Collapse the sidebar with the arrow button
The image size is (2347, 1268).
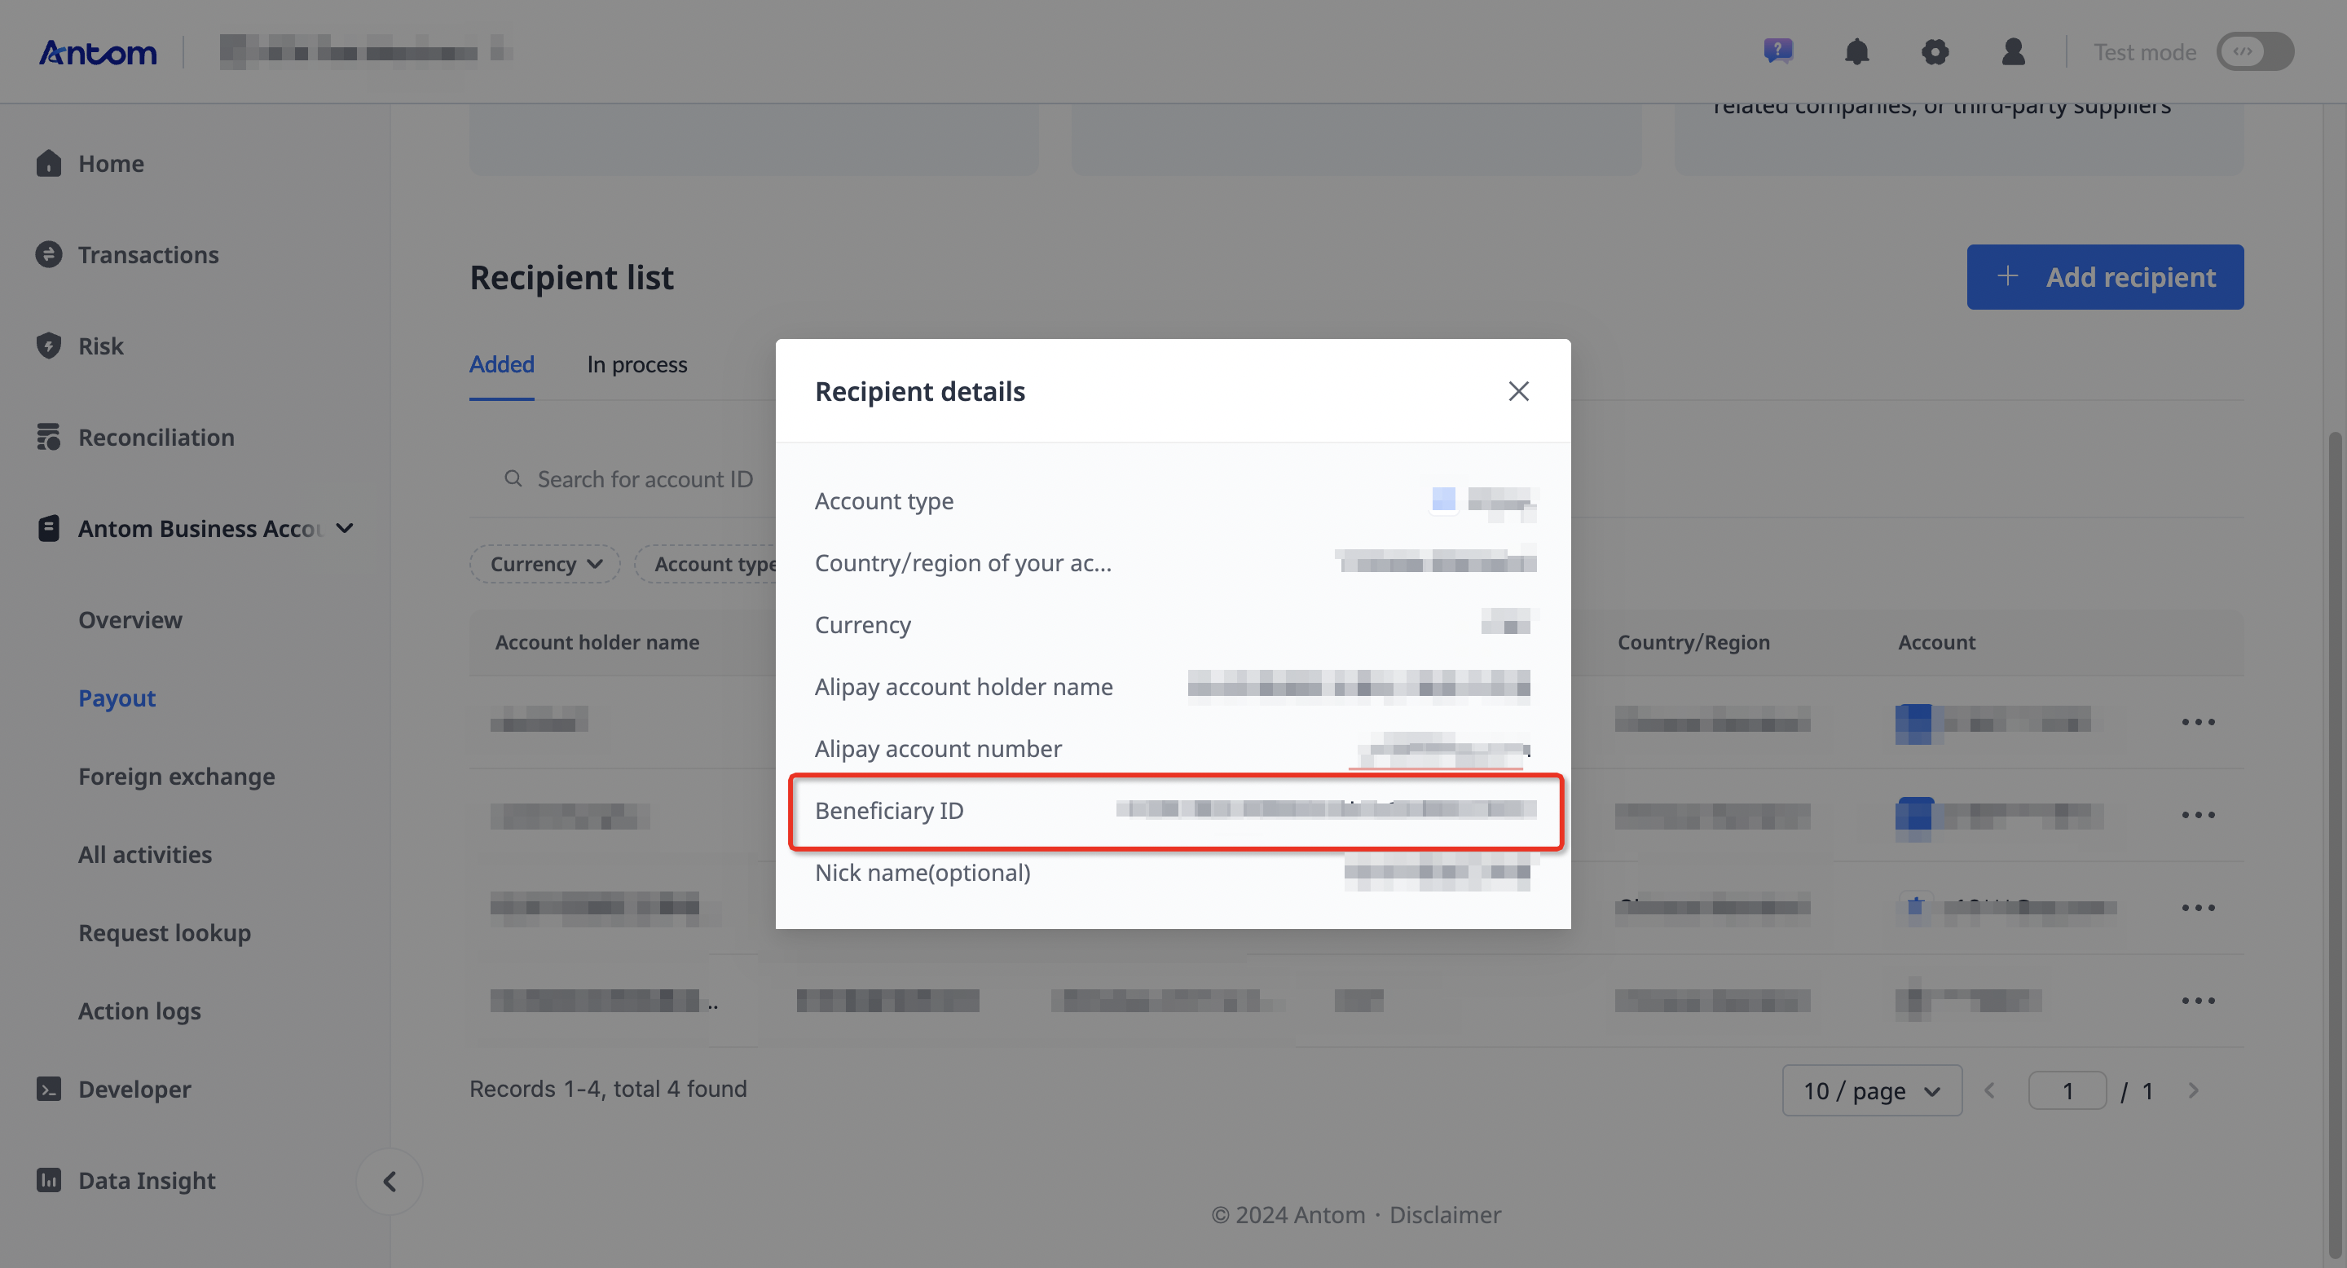[x=389, y=1182]
